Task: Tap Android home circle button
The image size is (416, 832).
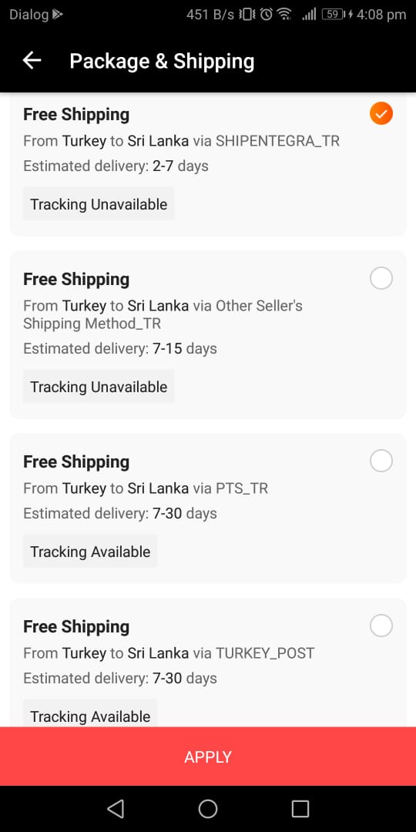Action: pos(208,809)
